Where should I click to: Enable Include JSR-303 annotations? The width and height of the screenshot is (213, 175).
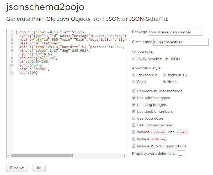pyautogui.click(x=134, y=146)
